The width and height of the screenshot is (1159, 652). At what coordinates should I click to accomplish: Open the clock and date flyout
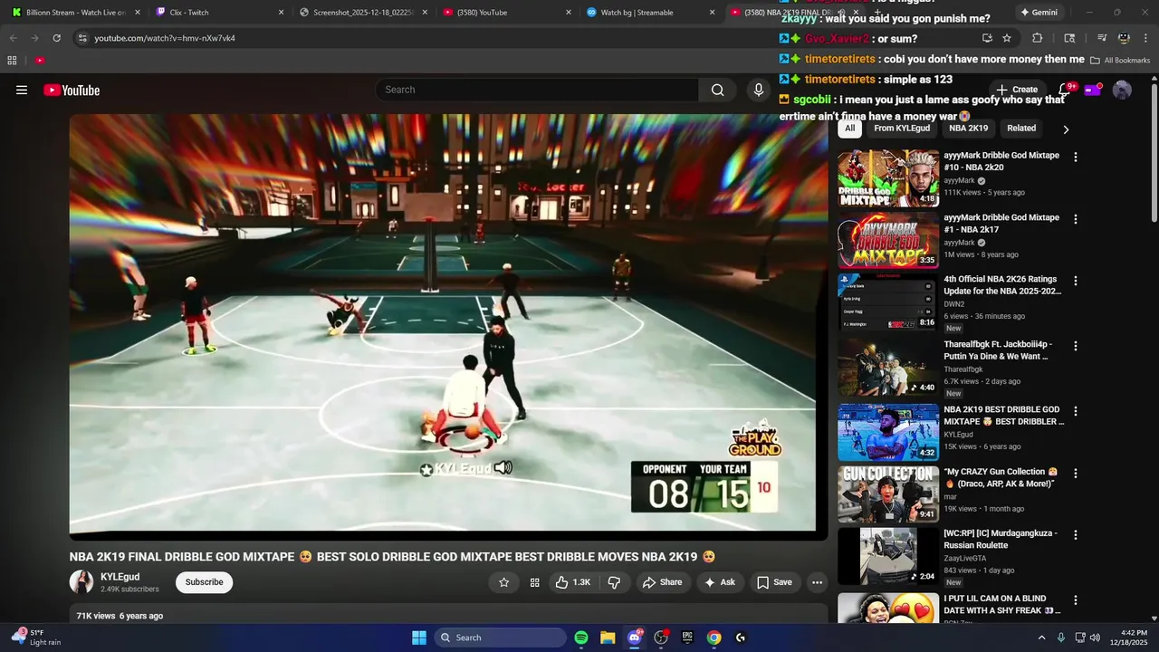1127,638
